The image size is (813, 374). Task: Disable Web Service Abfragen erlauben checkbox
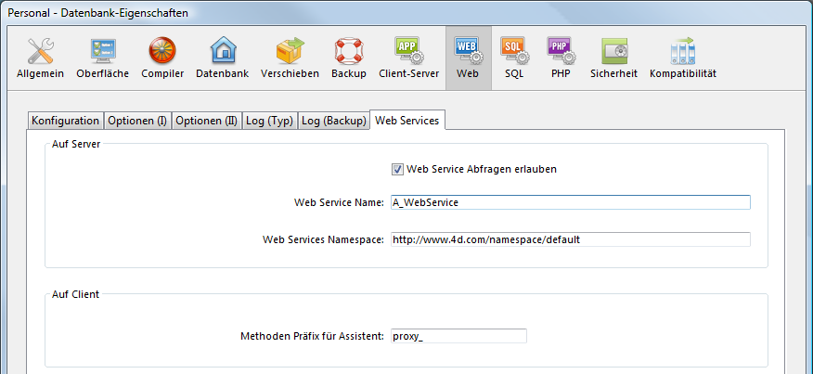point(398,169)
